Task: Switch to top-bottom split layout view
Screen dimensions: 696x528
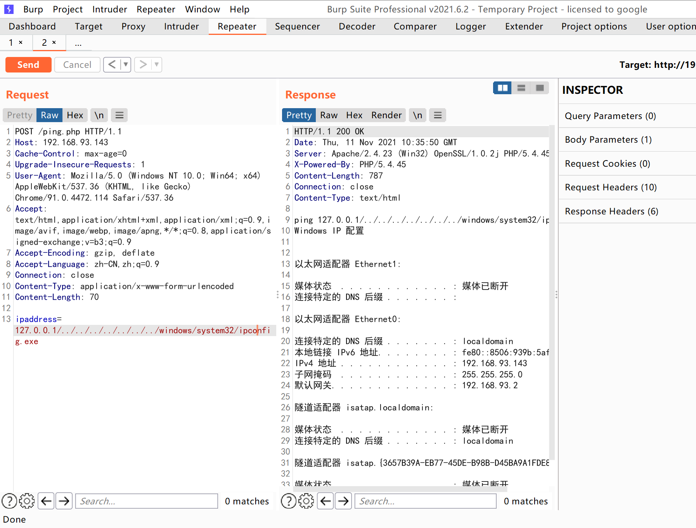Action: 521,88
